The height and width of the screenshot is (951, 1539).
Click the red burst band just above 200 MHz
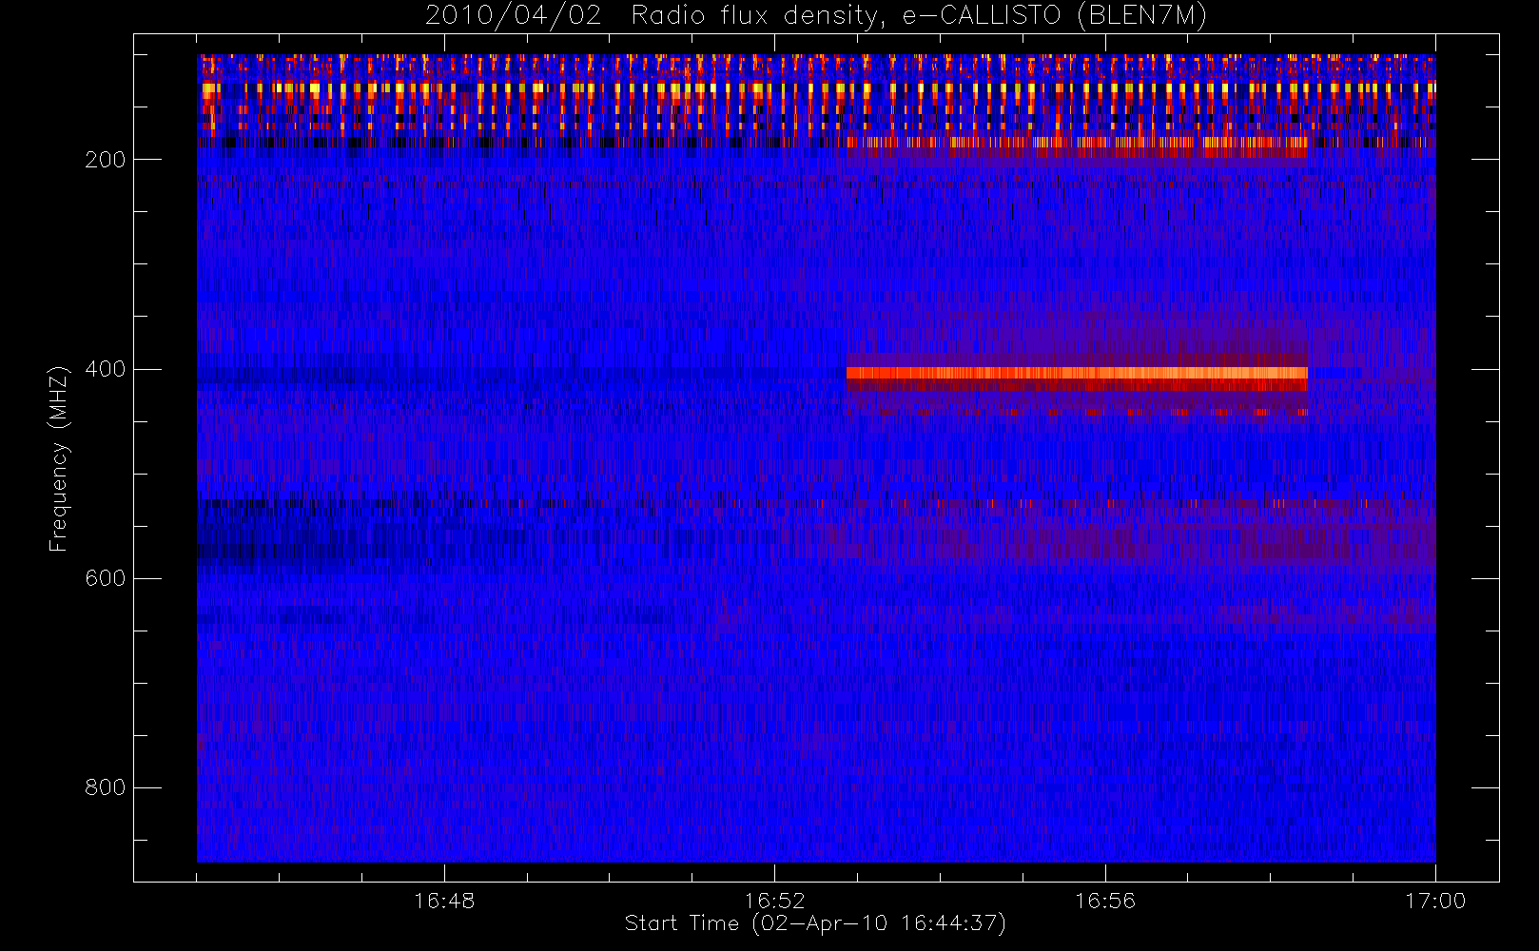click(x=1077, y=146)
